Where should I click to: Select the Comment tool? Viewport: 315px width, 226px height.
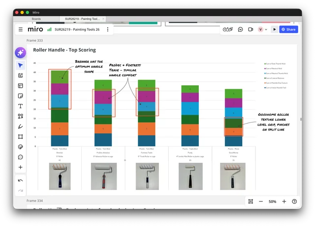tap(21, 157)
